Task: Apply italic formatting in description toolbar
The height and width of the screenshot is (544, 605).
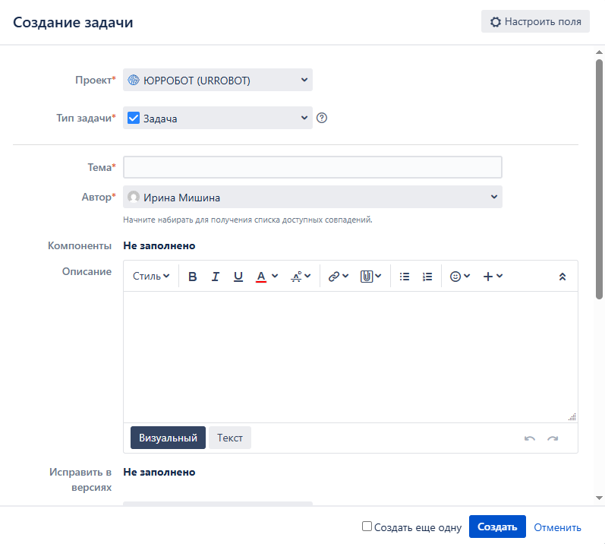Action: pyautogui.click(x=216, y=277)
